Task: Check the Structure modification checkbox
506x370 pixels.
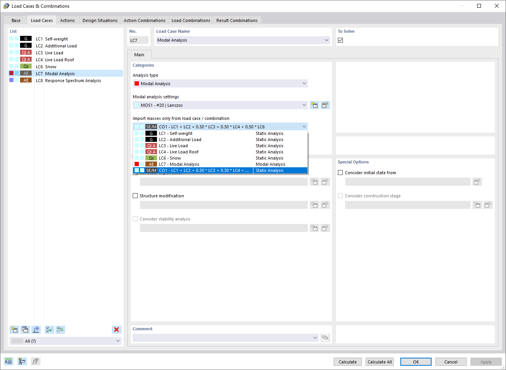Action: tap(135, 195)
